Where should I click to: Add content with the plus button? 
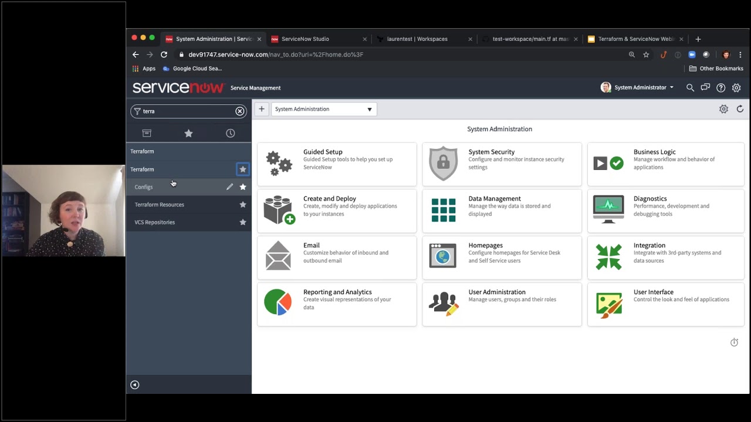(x=262, y=109)
